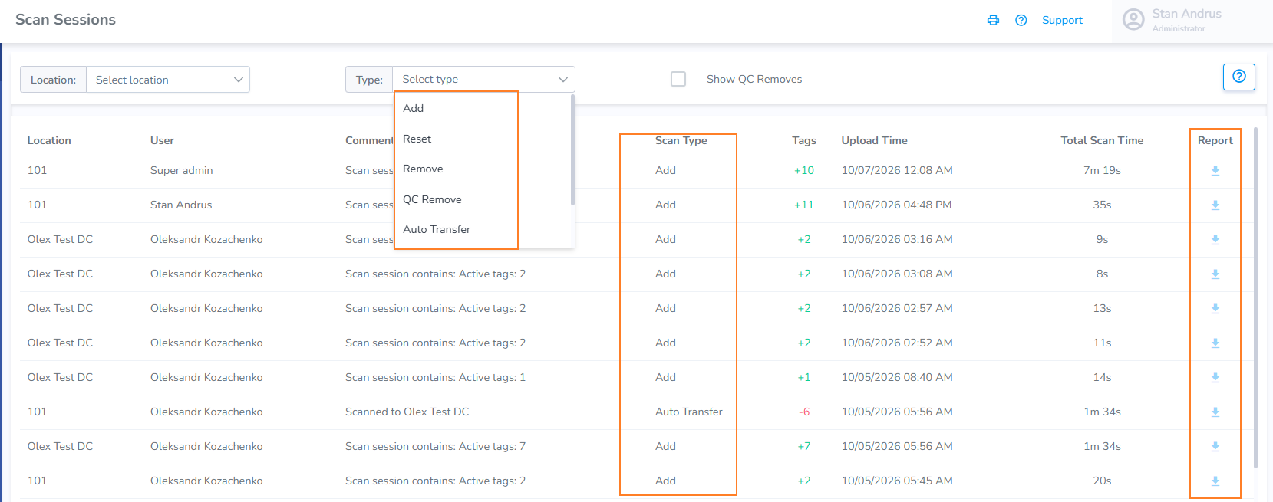Download report for the +7 tags session

click(1215, 447)
